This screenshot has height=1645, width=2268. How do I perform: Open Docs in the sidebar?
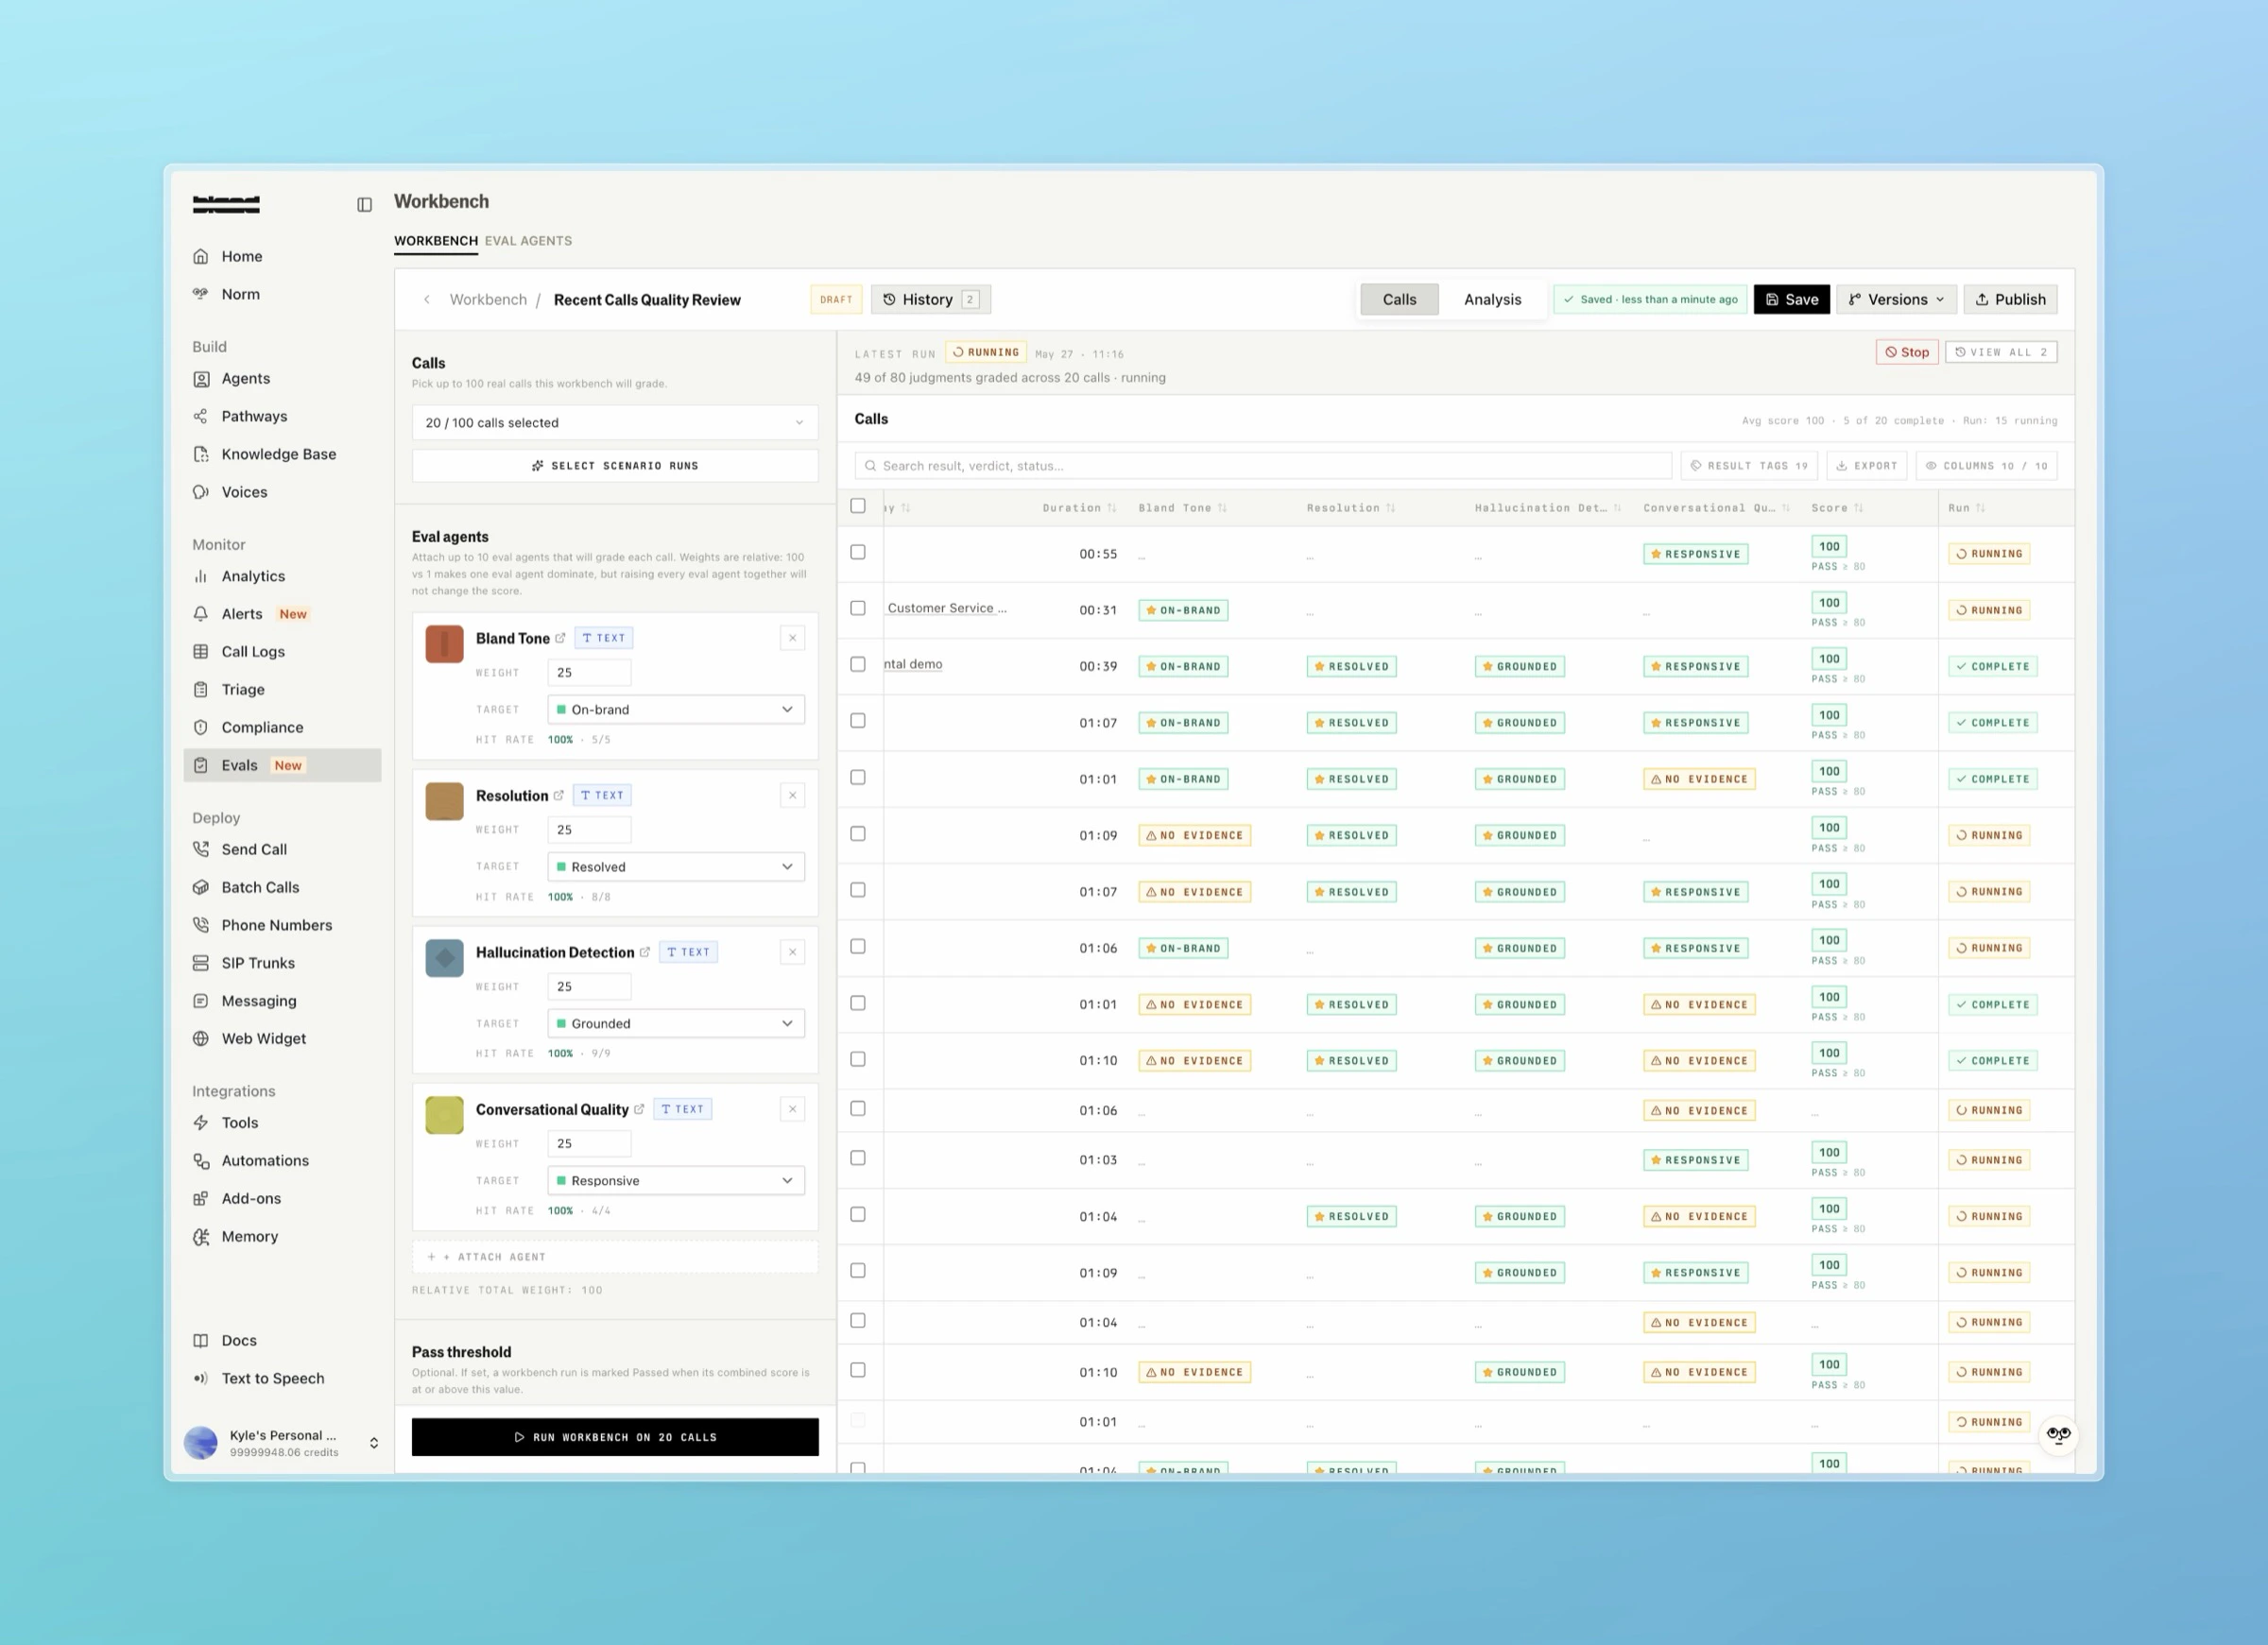point(239,1341)
